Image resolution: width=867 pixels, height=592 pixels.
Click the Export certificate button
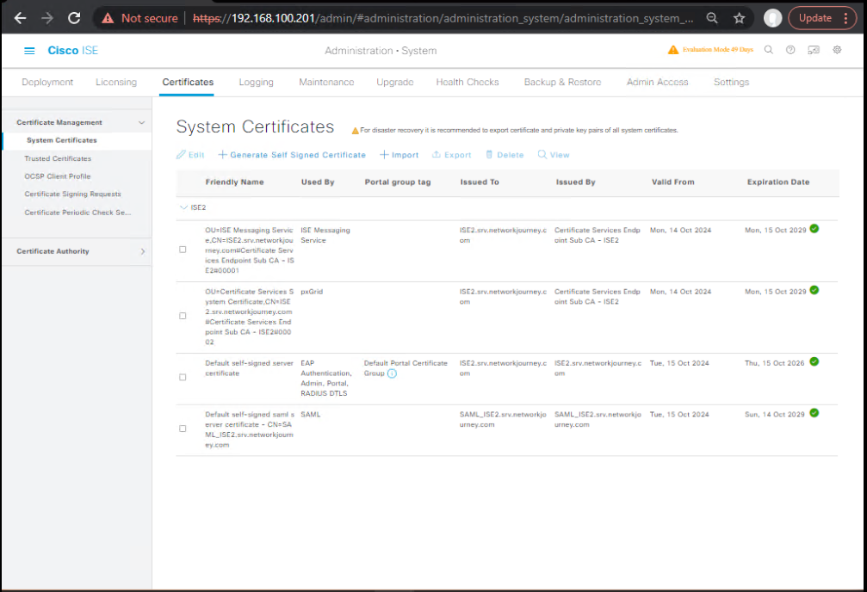452,155
